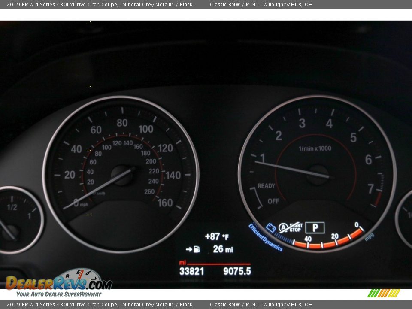This screenshot has width=412, height=309.
Task: Click the 220 km/h mark on the speedometer
Action: 154,171
